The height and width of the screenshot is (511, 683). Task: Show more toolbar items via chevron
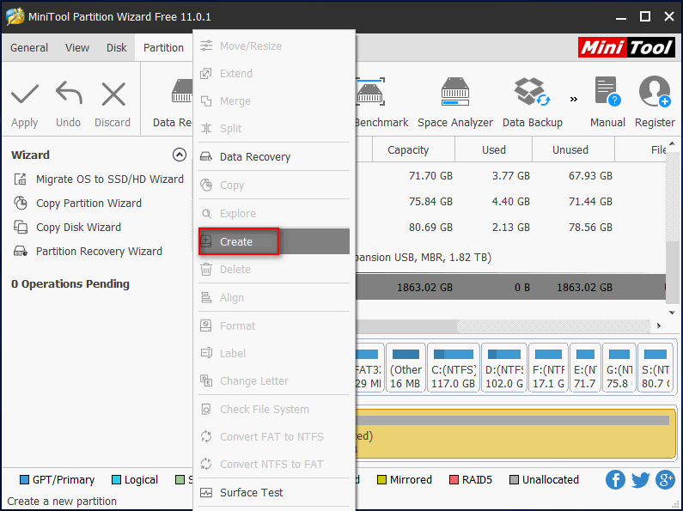[x=574, y=100]
